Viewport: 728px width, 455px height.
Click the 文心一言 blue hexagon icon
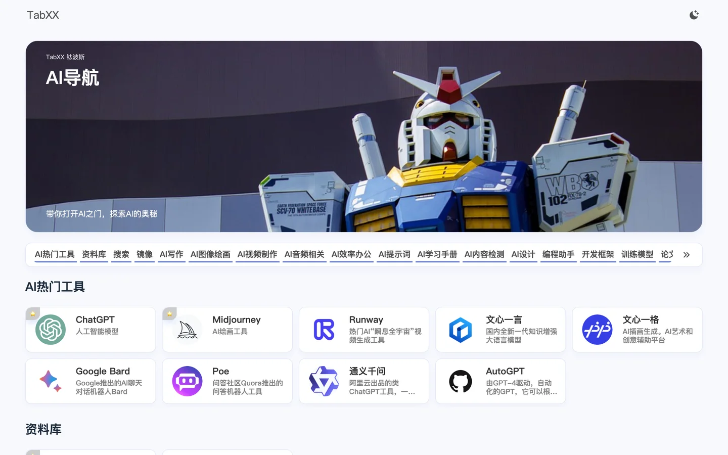(461, 330)
